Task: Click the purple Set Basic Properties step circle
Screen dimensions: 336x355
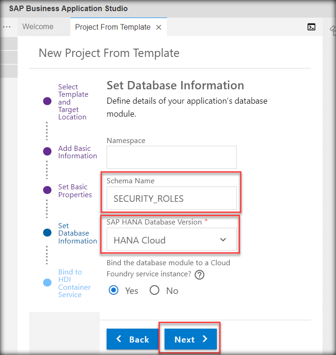Action: [47, 190]
